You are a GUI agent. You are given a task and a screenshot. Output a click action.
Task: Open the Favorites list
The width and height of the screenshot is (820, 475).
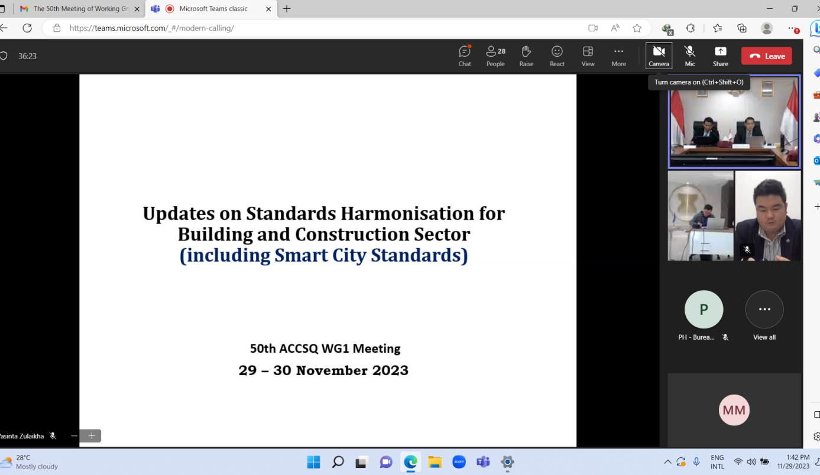click(x=717, y=28)
